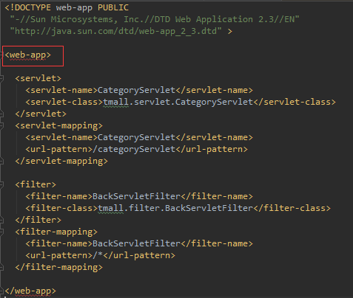
Task: Click the '/categoryServlet' url-pattern value
Action: 134,149
